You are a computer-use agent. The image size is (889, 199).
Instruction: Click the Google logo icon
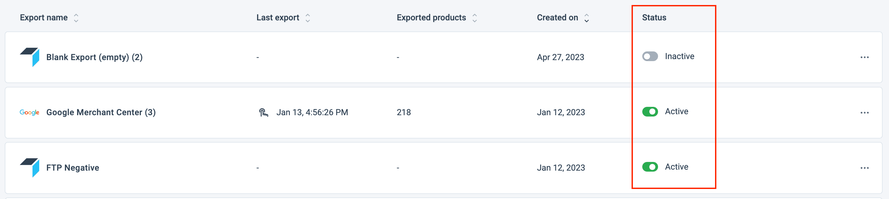(29, 113)
